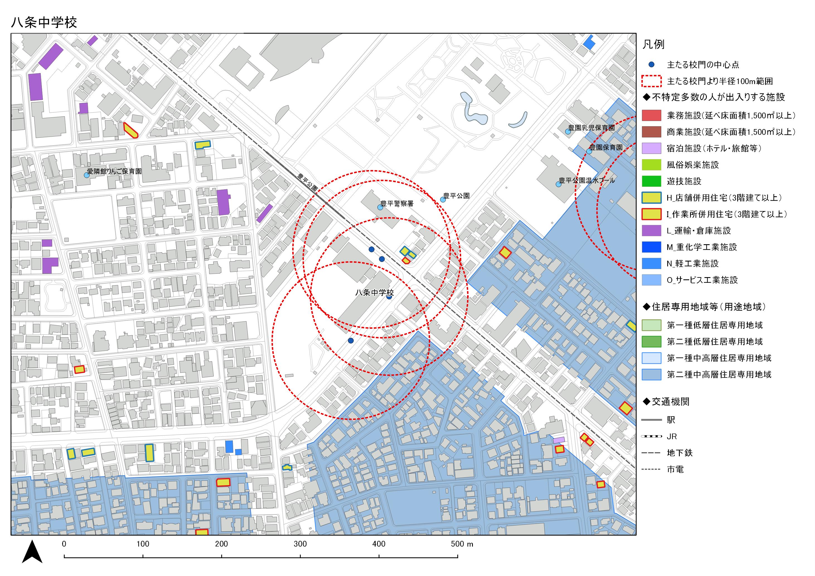Click the 豊園乳児保育園 marker dot
The width and height of the screenshot is (815, 576).
pyautogui.click(x=568, y=131)
